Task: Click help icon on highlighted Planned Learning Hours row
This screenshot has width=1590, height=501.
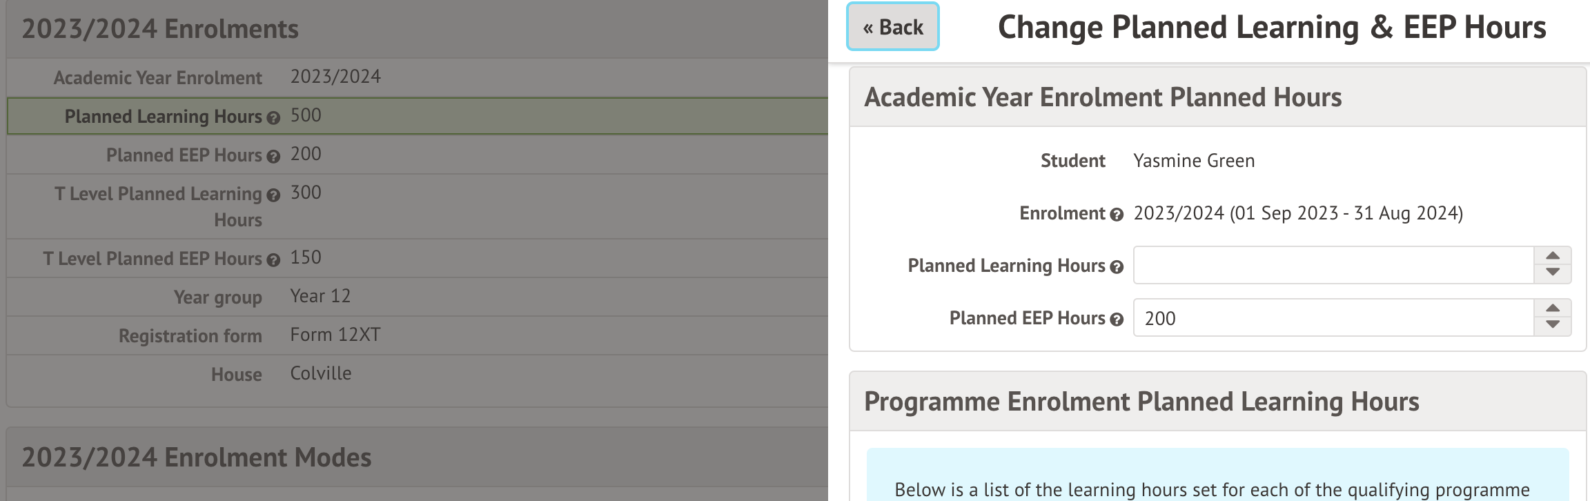Action: [273, 118]
